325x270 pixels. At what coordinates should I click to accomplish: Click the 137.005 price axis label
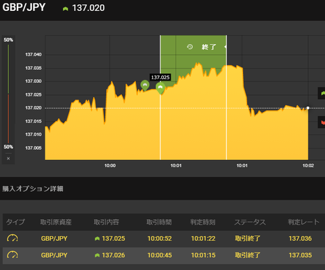(33, 148)
